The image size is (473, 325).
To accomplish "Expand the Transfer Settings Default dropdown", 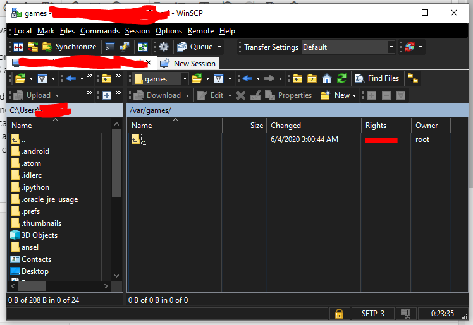I will click(391, 47).
